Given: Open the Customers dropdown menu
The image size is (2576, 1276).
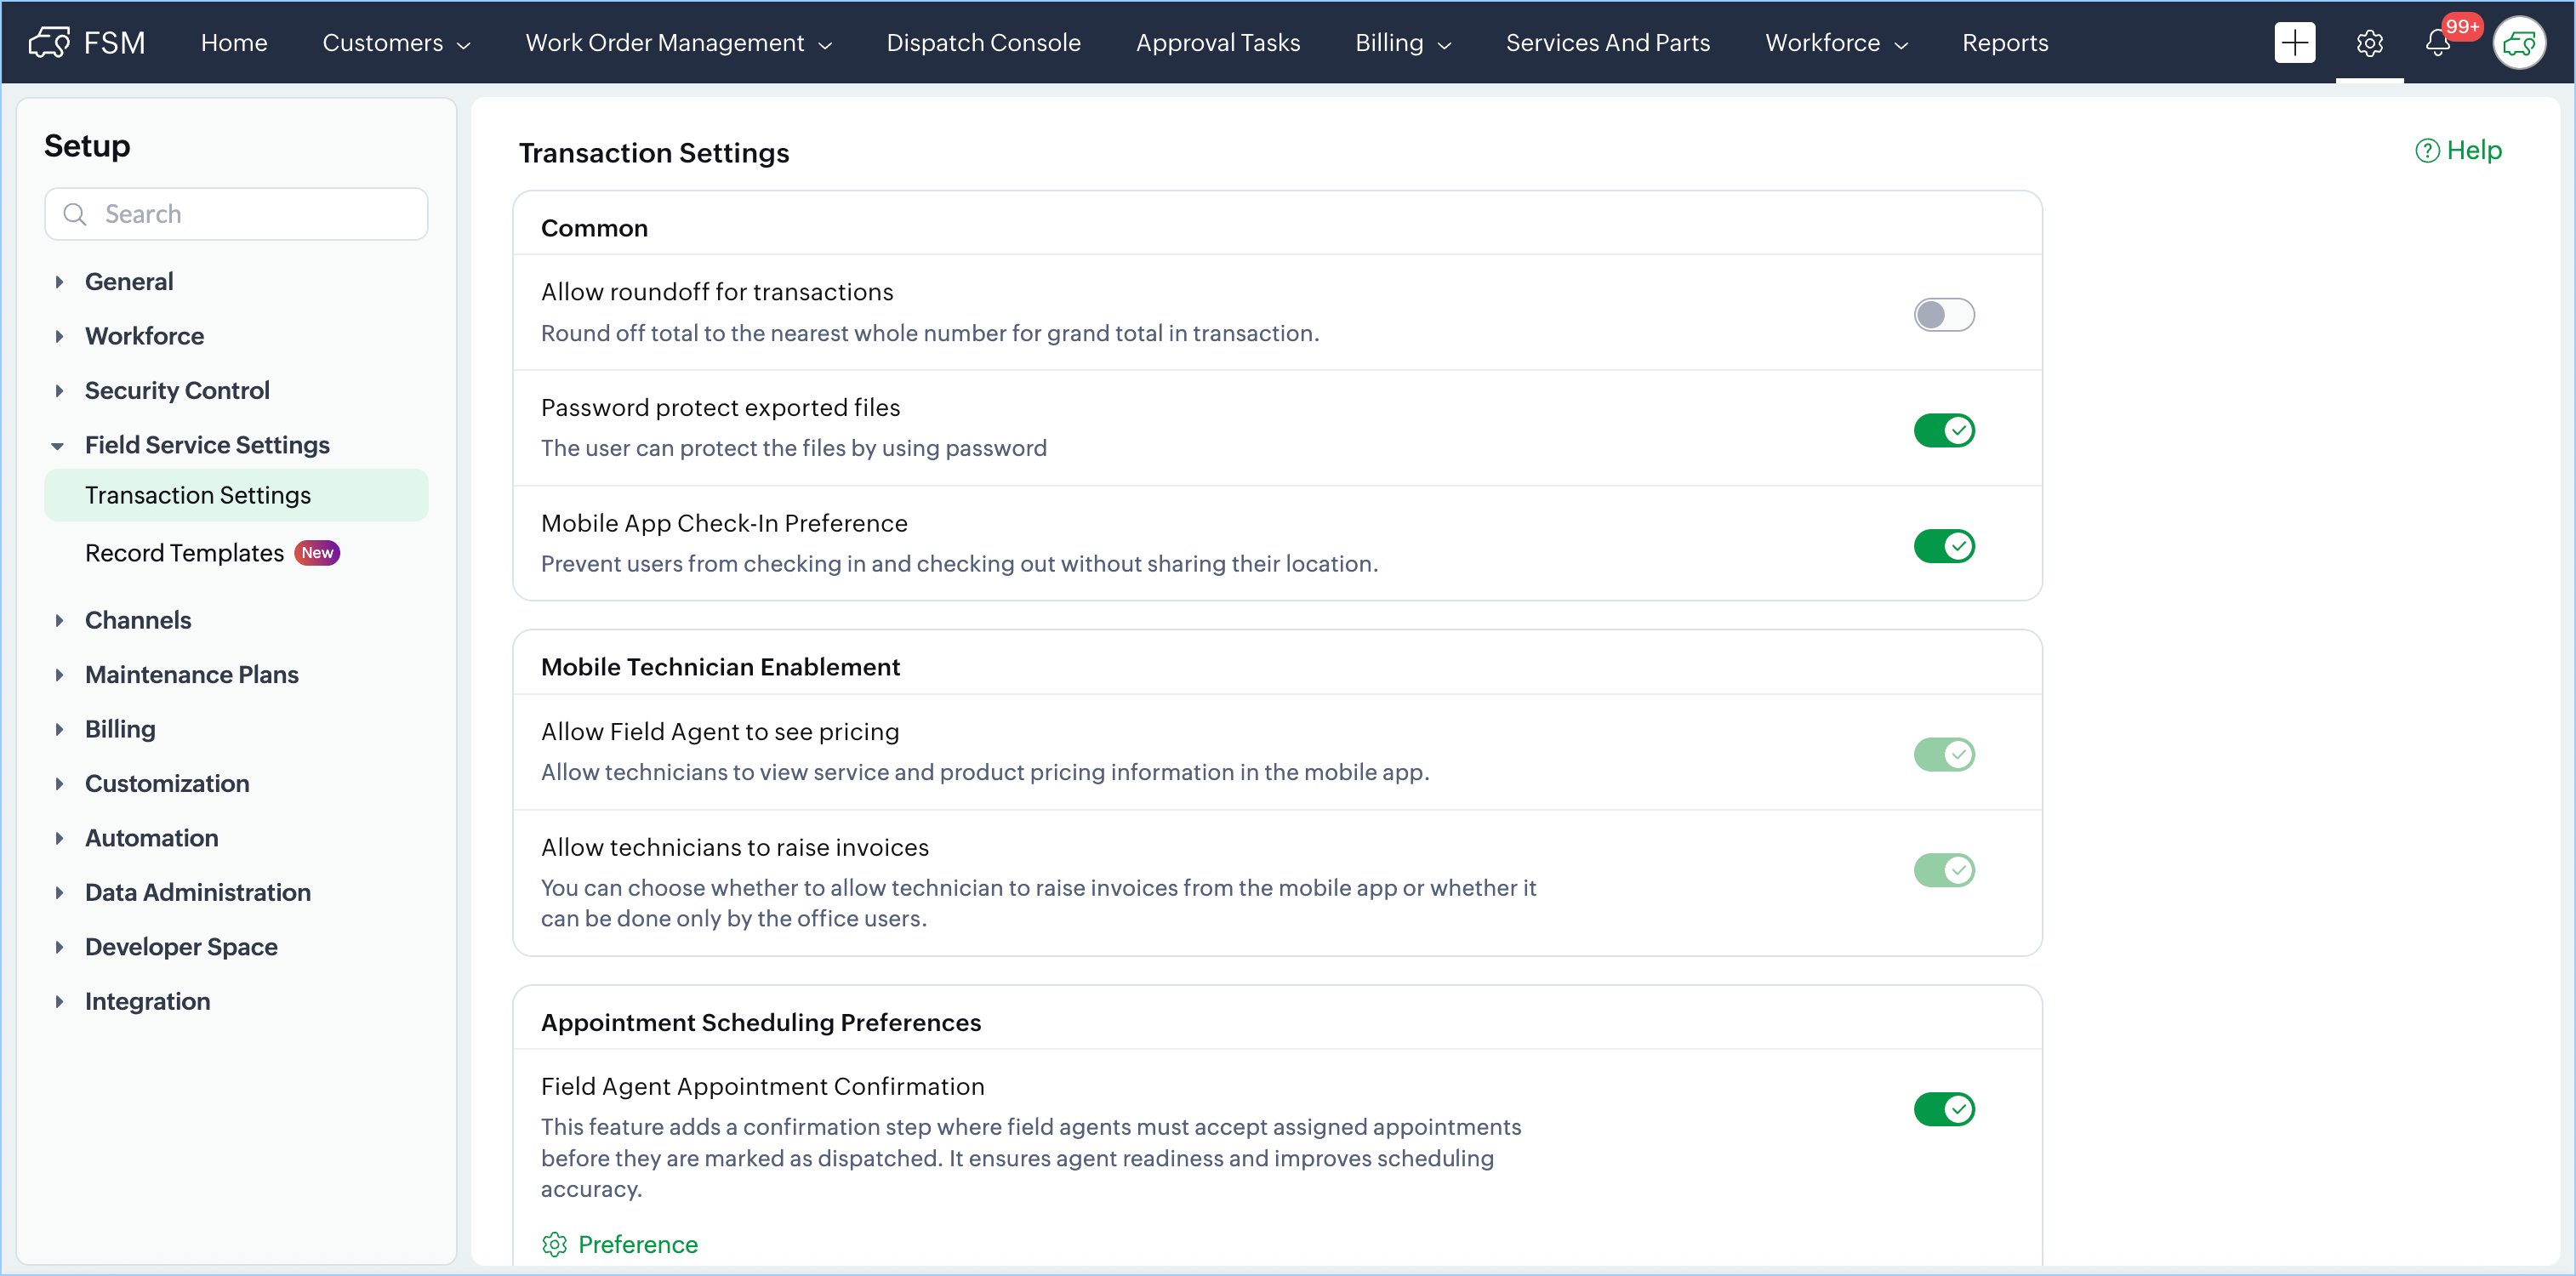Looking at the screenshot, I should (x=396, y=43).
